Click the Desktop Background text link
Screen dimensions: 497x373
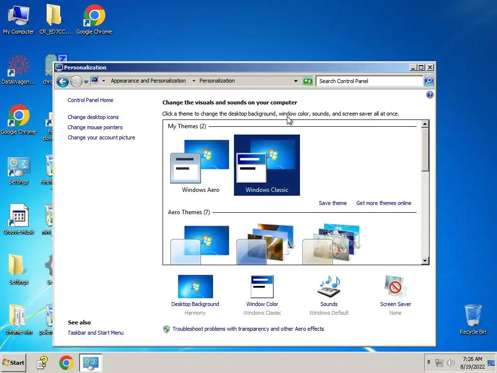click(195, 304)
